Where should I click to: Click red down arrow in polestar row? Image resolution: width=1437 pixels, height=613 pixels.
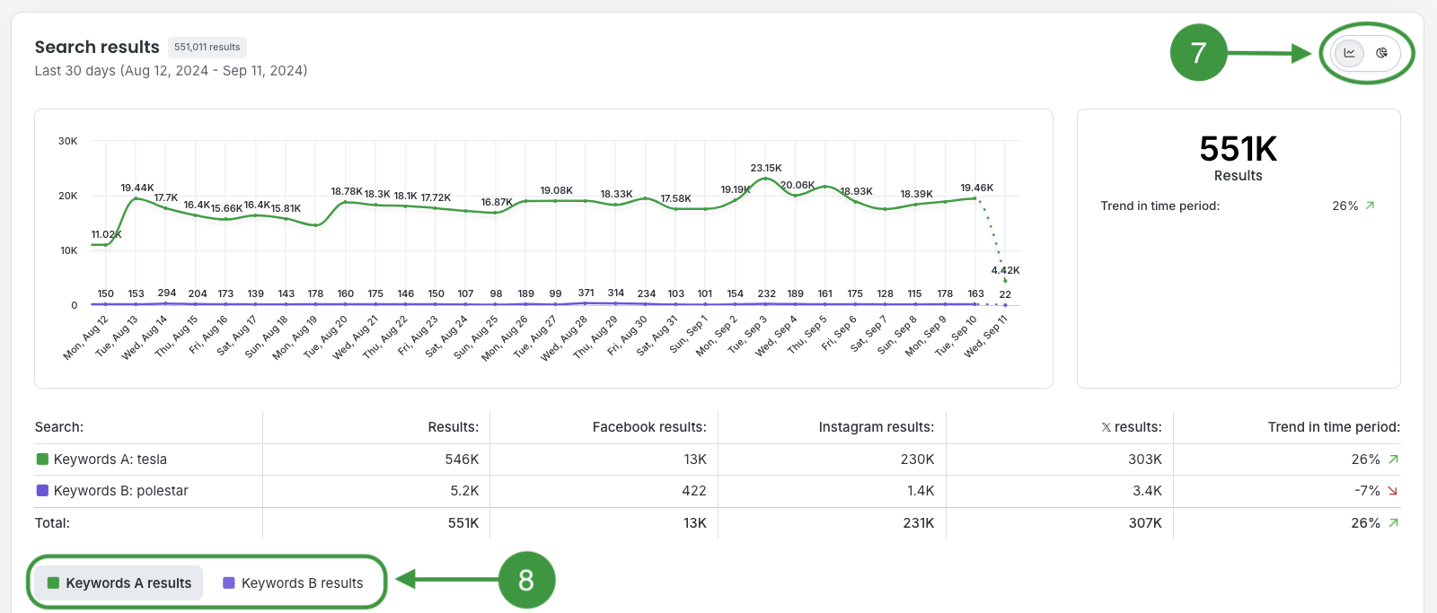click(1393, 491)
